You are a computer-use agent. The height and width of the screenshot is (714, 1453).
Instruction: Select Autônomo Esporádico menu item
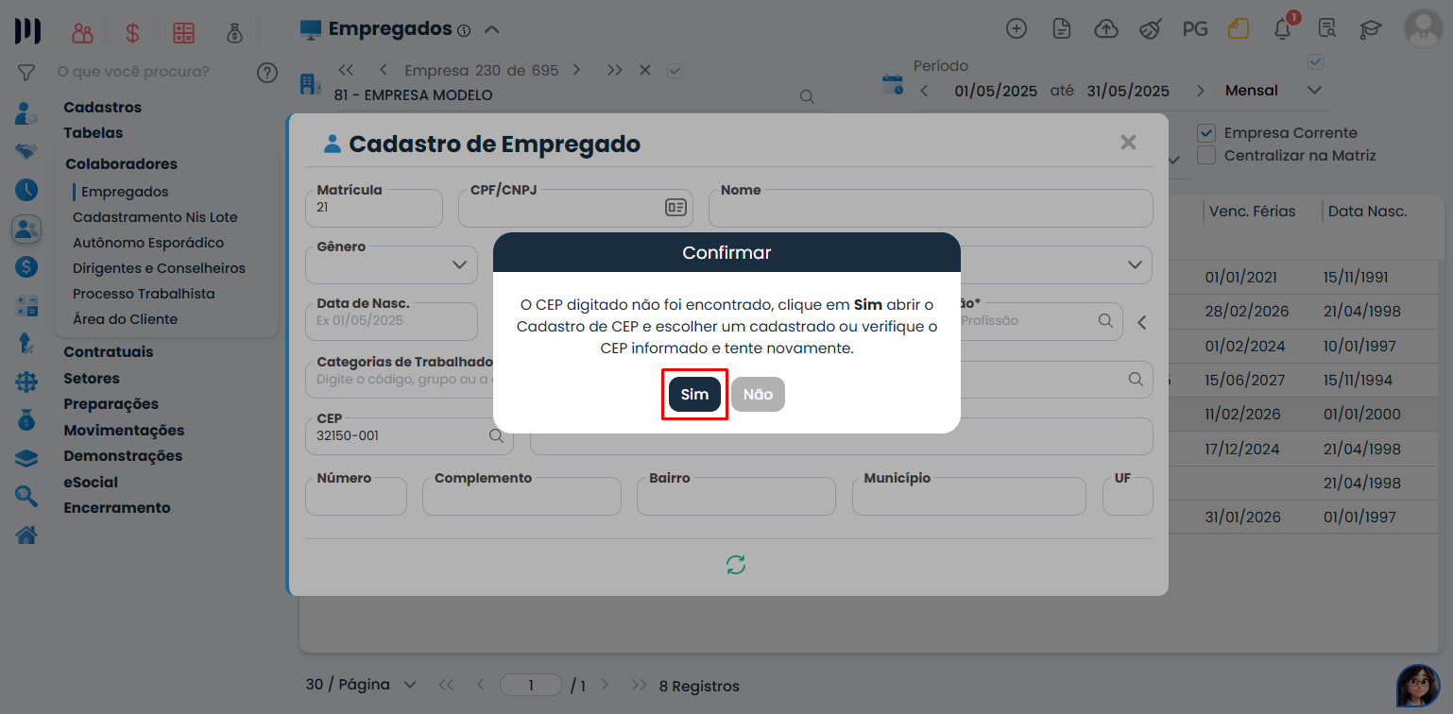(148, 243)
